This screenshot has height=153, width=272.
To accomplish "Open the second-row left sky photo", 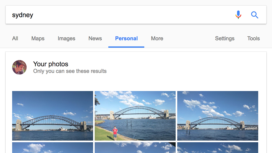I will (x=53, y=148).
